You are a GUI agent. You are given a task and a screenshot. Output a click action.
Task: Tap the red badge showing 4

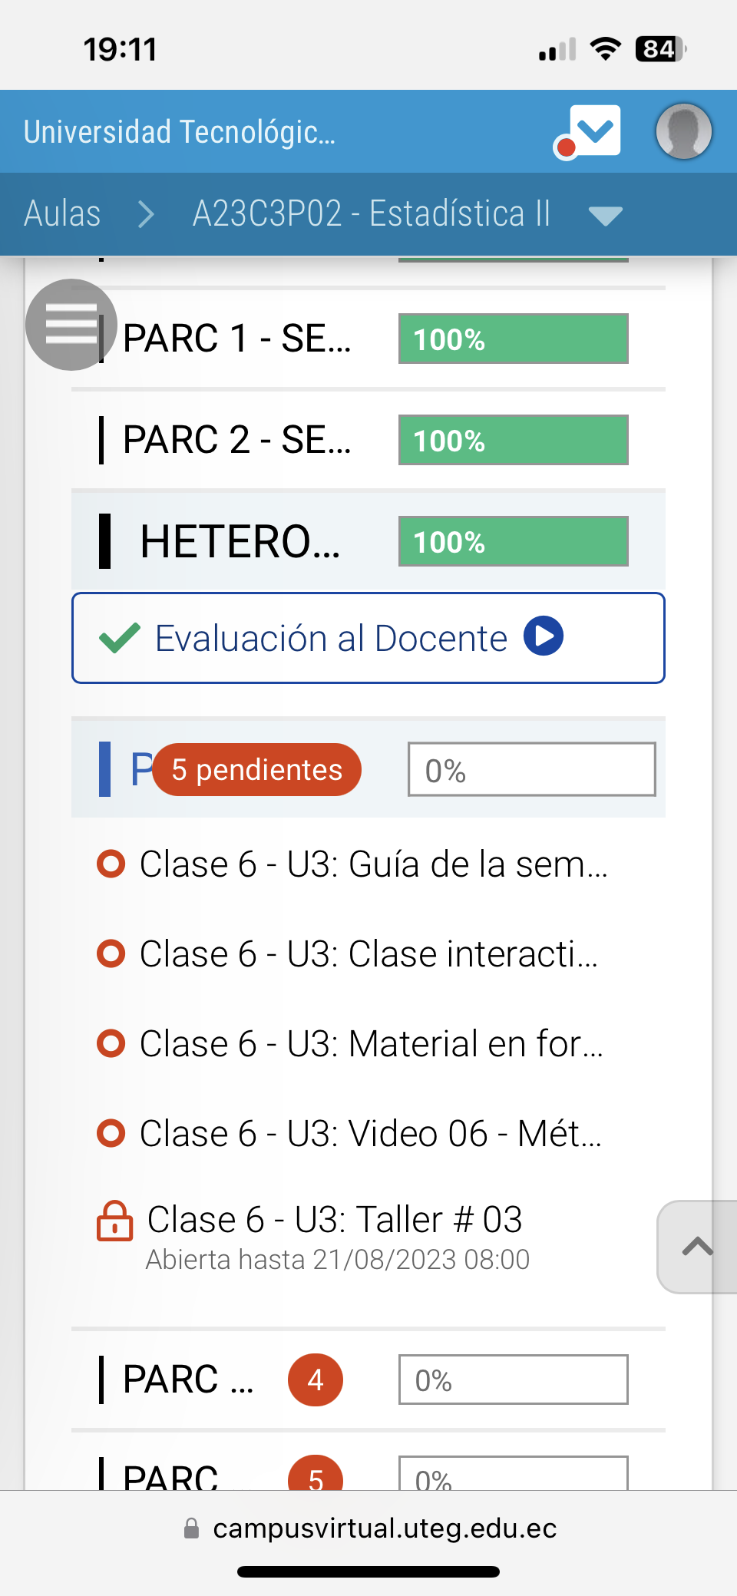click(x=315, y=1380)
